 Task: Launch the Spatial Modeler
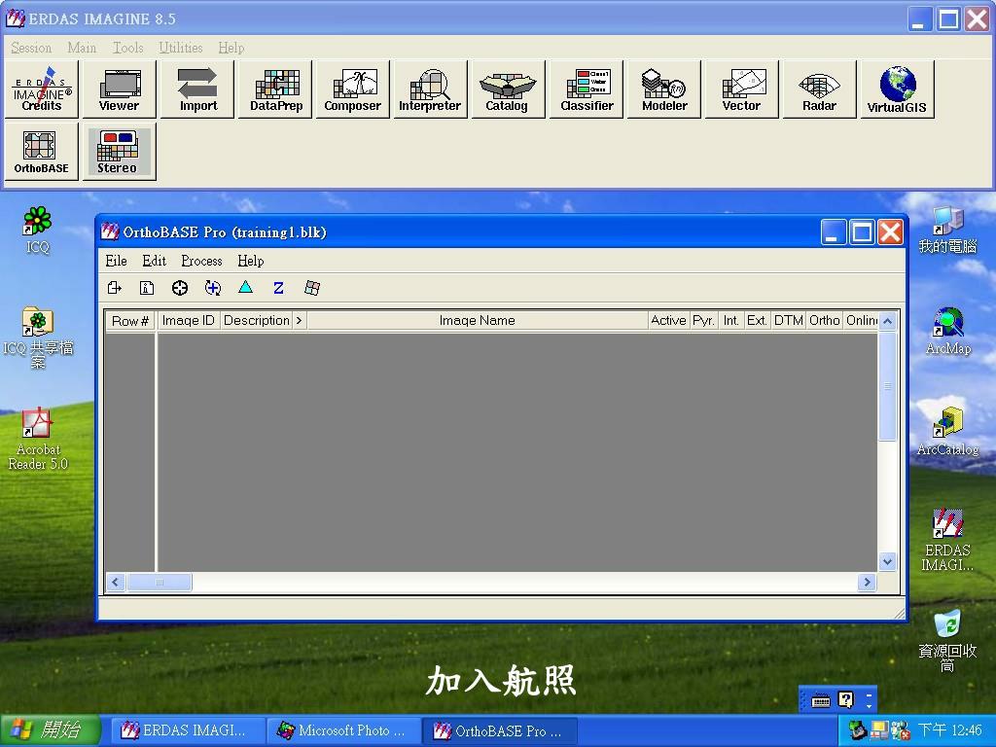pyautogui.click(x=664, y=89)
